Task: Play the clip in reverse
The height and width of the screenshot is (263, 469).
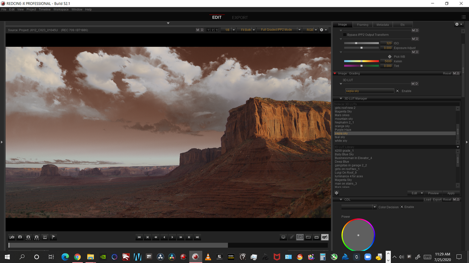Action: click(164, 237)
